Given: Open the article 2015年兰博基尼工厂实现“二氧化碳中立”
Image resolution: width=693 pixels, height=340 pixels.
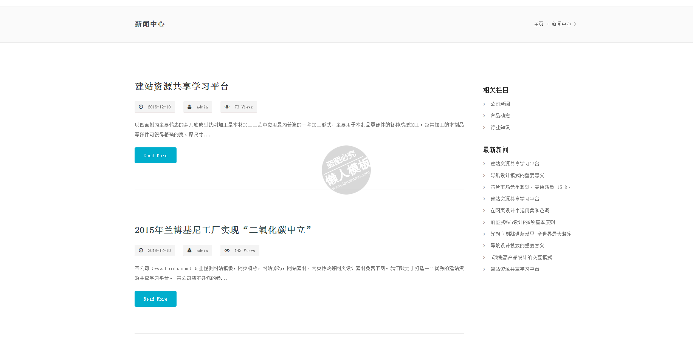Looking at the screenshot, I should point(223,230).
